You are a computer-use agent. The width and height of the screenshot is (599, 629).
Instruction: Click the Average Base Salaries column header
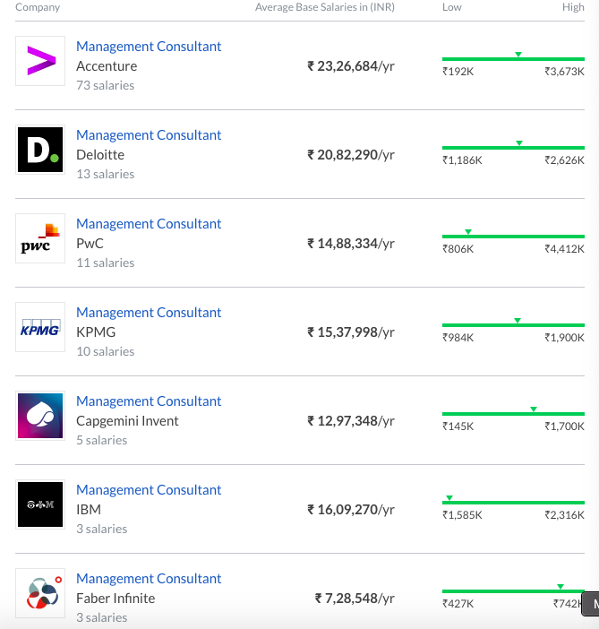coord(324,7)
